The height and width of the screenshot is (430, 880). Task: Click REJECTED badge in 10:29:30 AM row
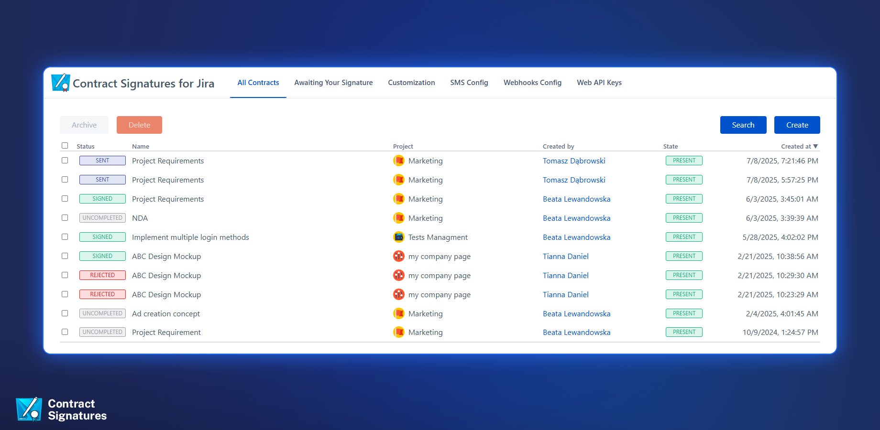pos(102,275)
